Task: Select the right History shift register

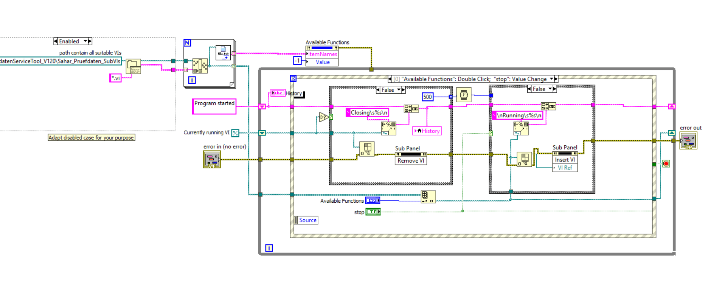Action: tap(671, 107)
